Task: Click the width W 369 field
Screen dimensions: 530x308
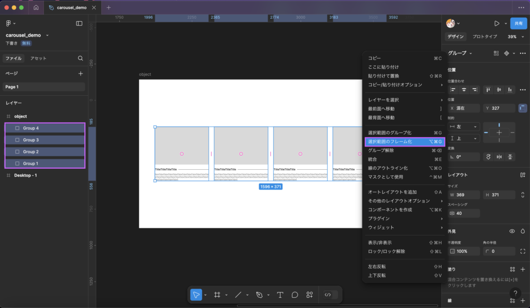Action: click(464, 195)
